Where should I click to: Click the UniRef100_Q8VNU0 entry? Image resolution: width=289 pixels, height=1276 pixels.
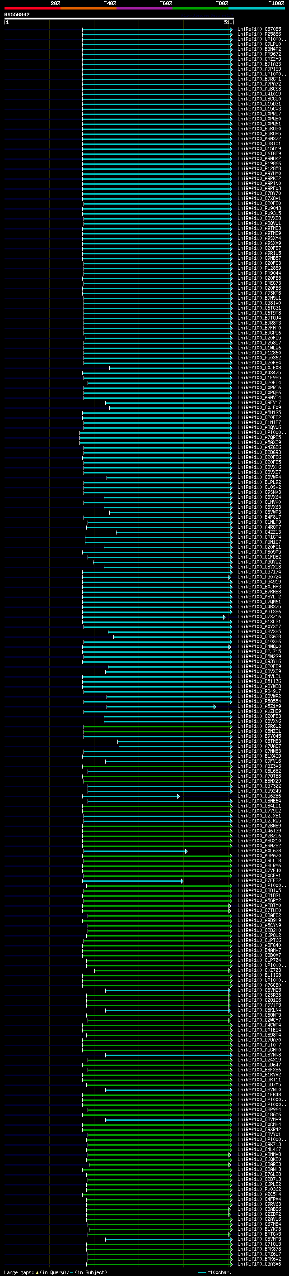pos(259,1089)
